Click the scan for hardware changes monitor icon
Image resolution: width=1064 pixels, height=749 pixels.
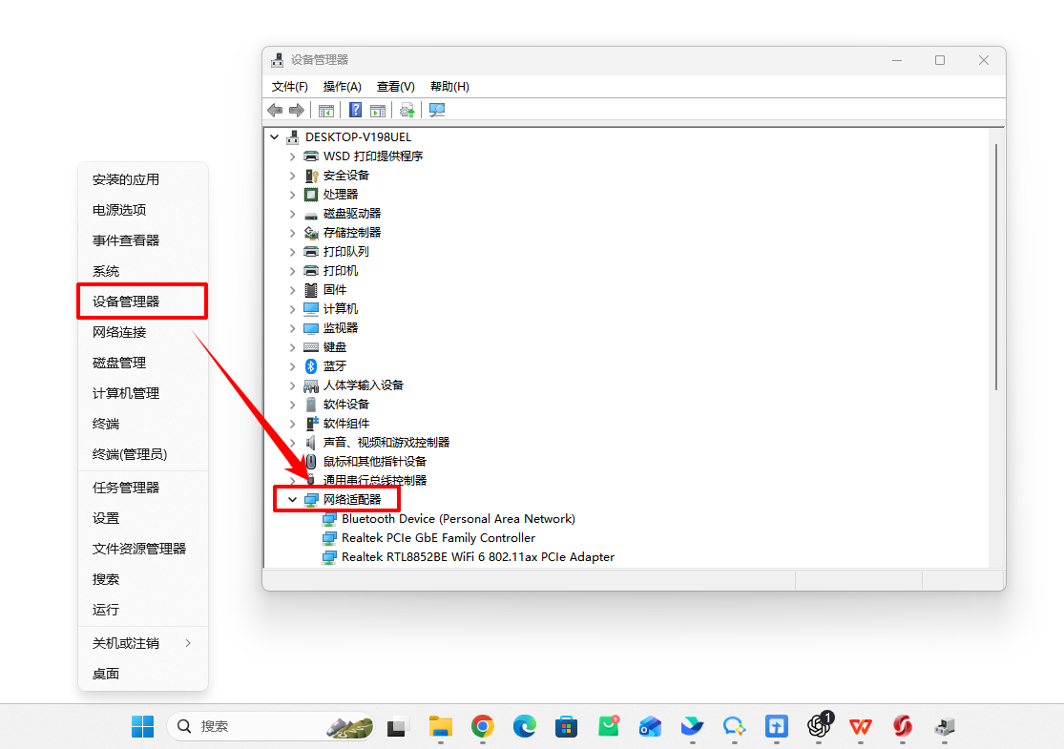point(437,110)
